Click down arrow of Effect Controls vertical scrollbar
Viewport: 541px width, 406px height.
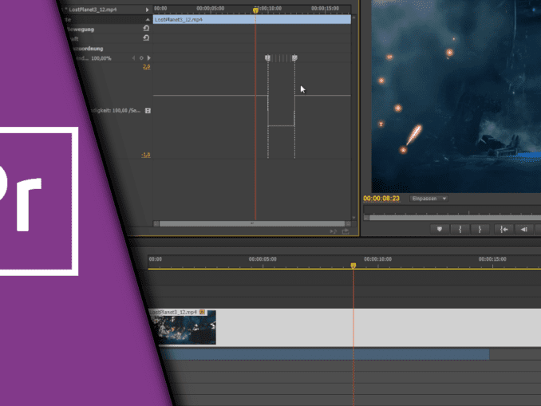[x=353, y=218]
